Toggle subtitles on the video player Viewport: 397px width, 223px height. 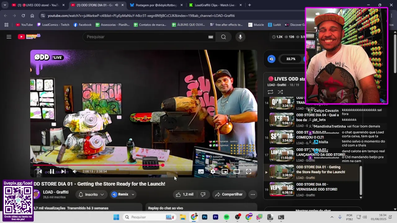click(x=201, y=171)
